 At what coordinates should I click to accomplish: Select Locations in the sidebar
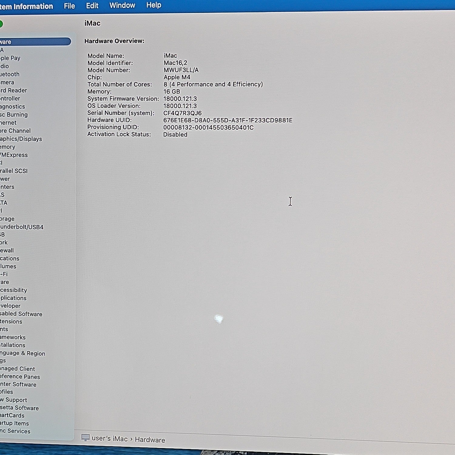(10, 258)
